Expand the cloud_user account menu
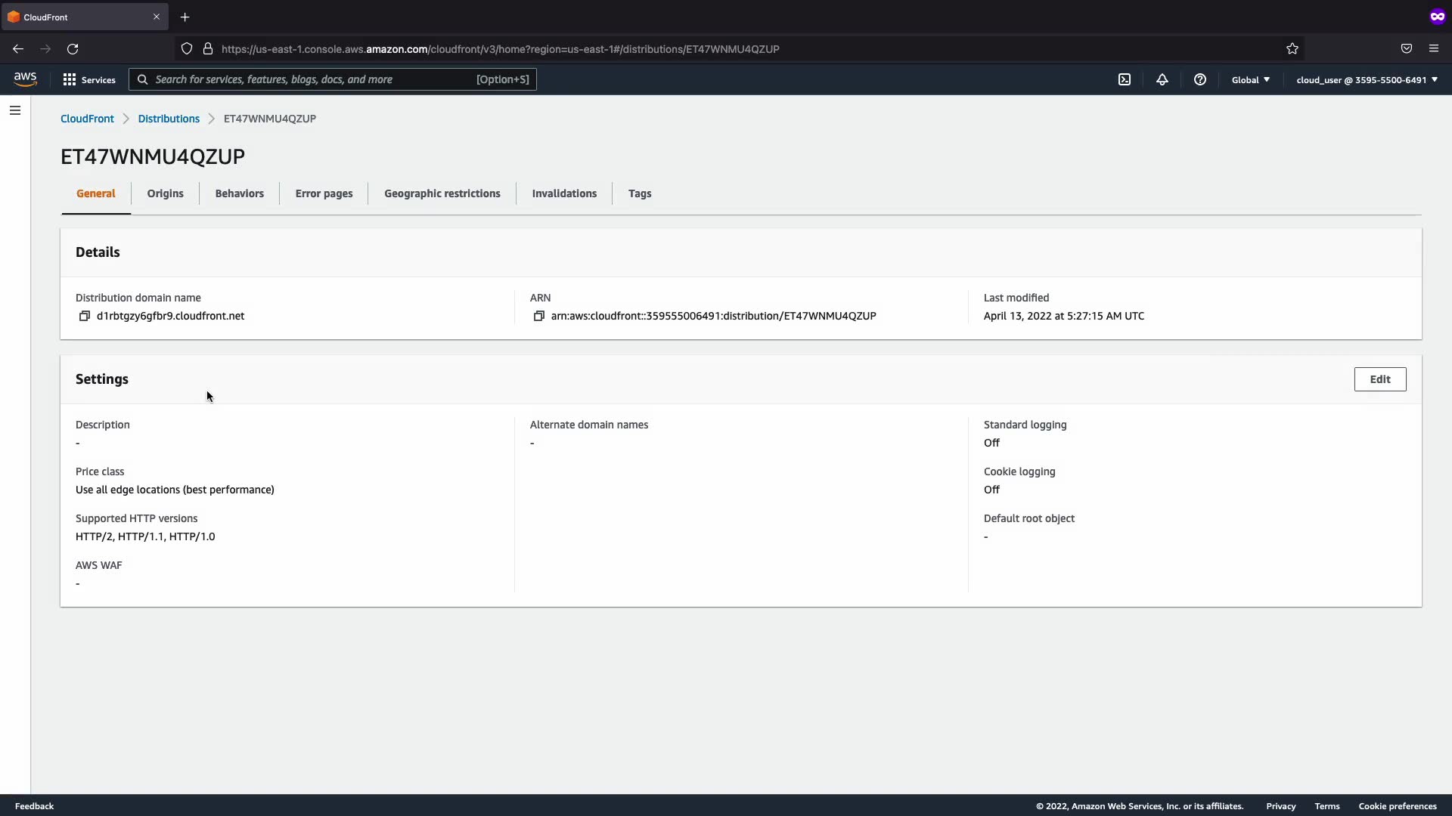This screenshot has width=1452, height=816. point(1367,79)
